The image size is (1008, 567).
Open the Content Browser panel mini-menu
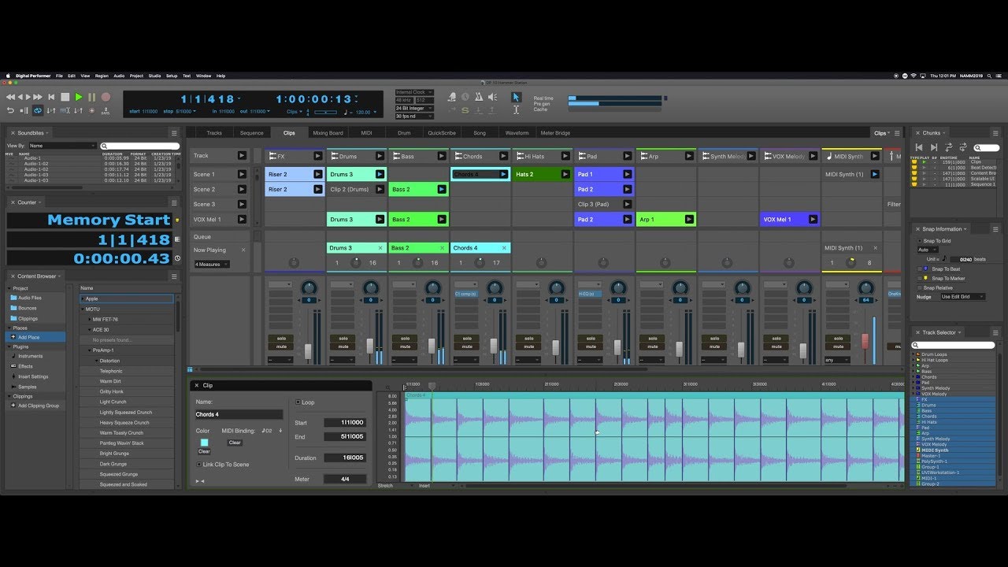(174, 276)
